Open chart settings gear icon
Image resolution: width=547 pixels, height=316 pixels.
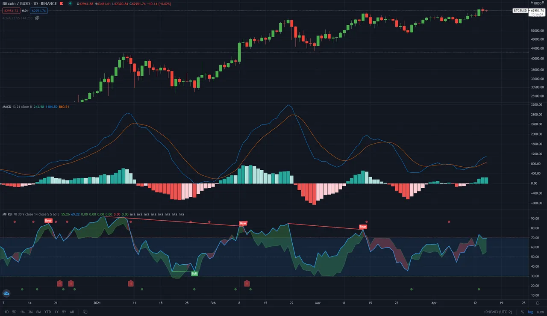click(538, 303)
